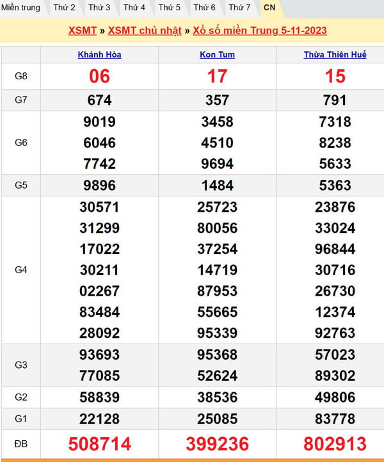The width and height of the screenshot is (384, 462).
Task: Click the ĐB row label
Action: pos(20,443)
